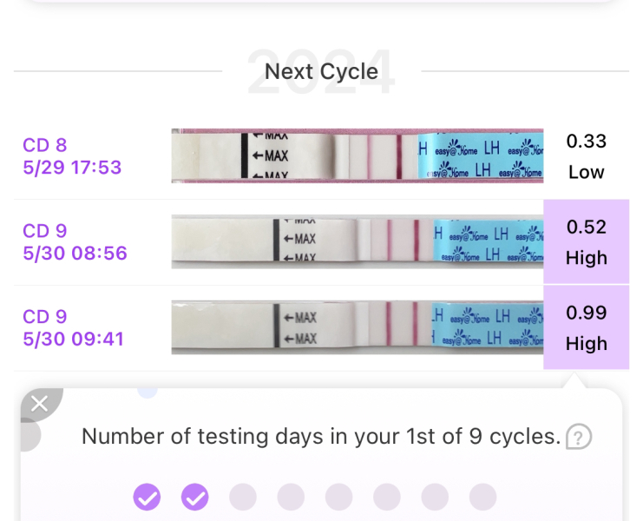Tap the CD 9 5/30 08:56 label
The image size is (643, 521).
point(75,242)
